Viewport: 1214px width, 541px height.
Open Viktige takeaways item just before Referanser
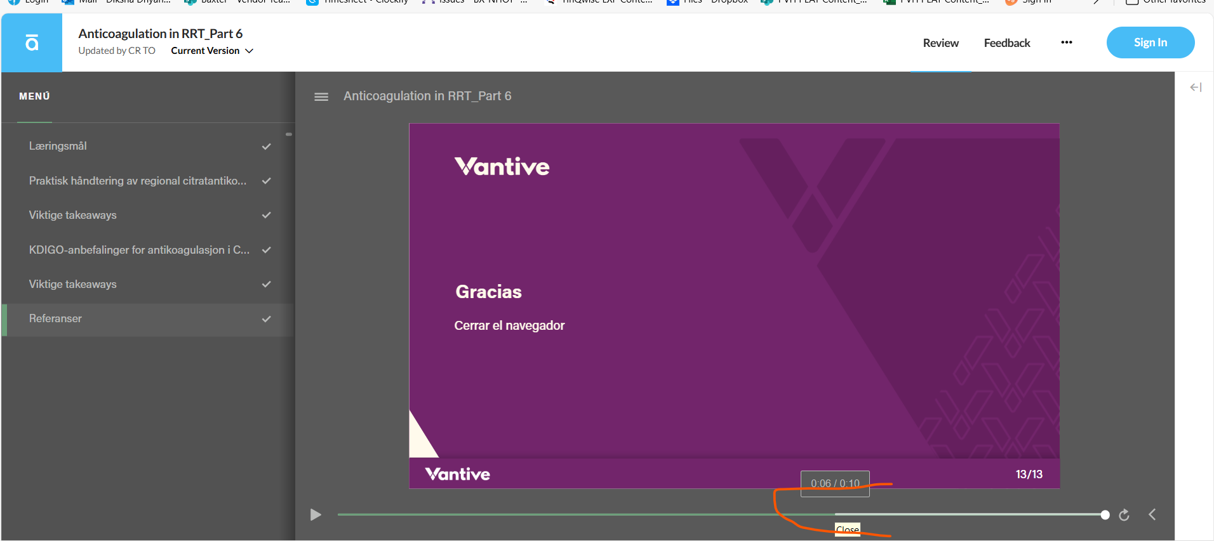[x=148, y=284]
